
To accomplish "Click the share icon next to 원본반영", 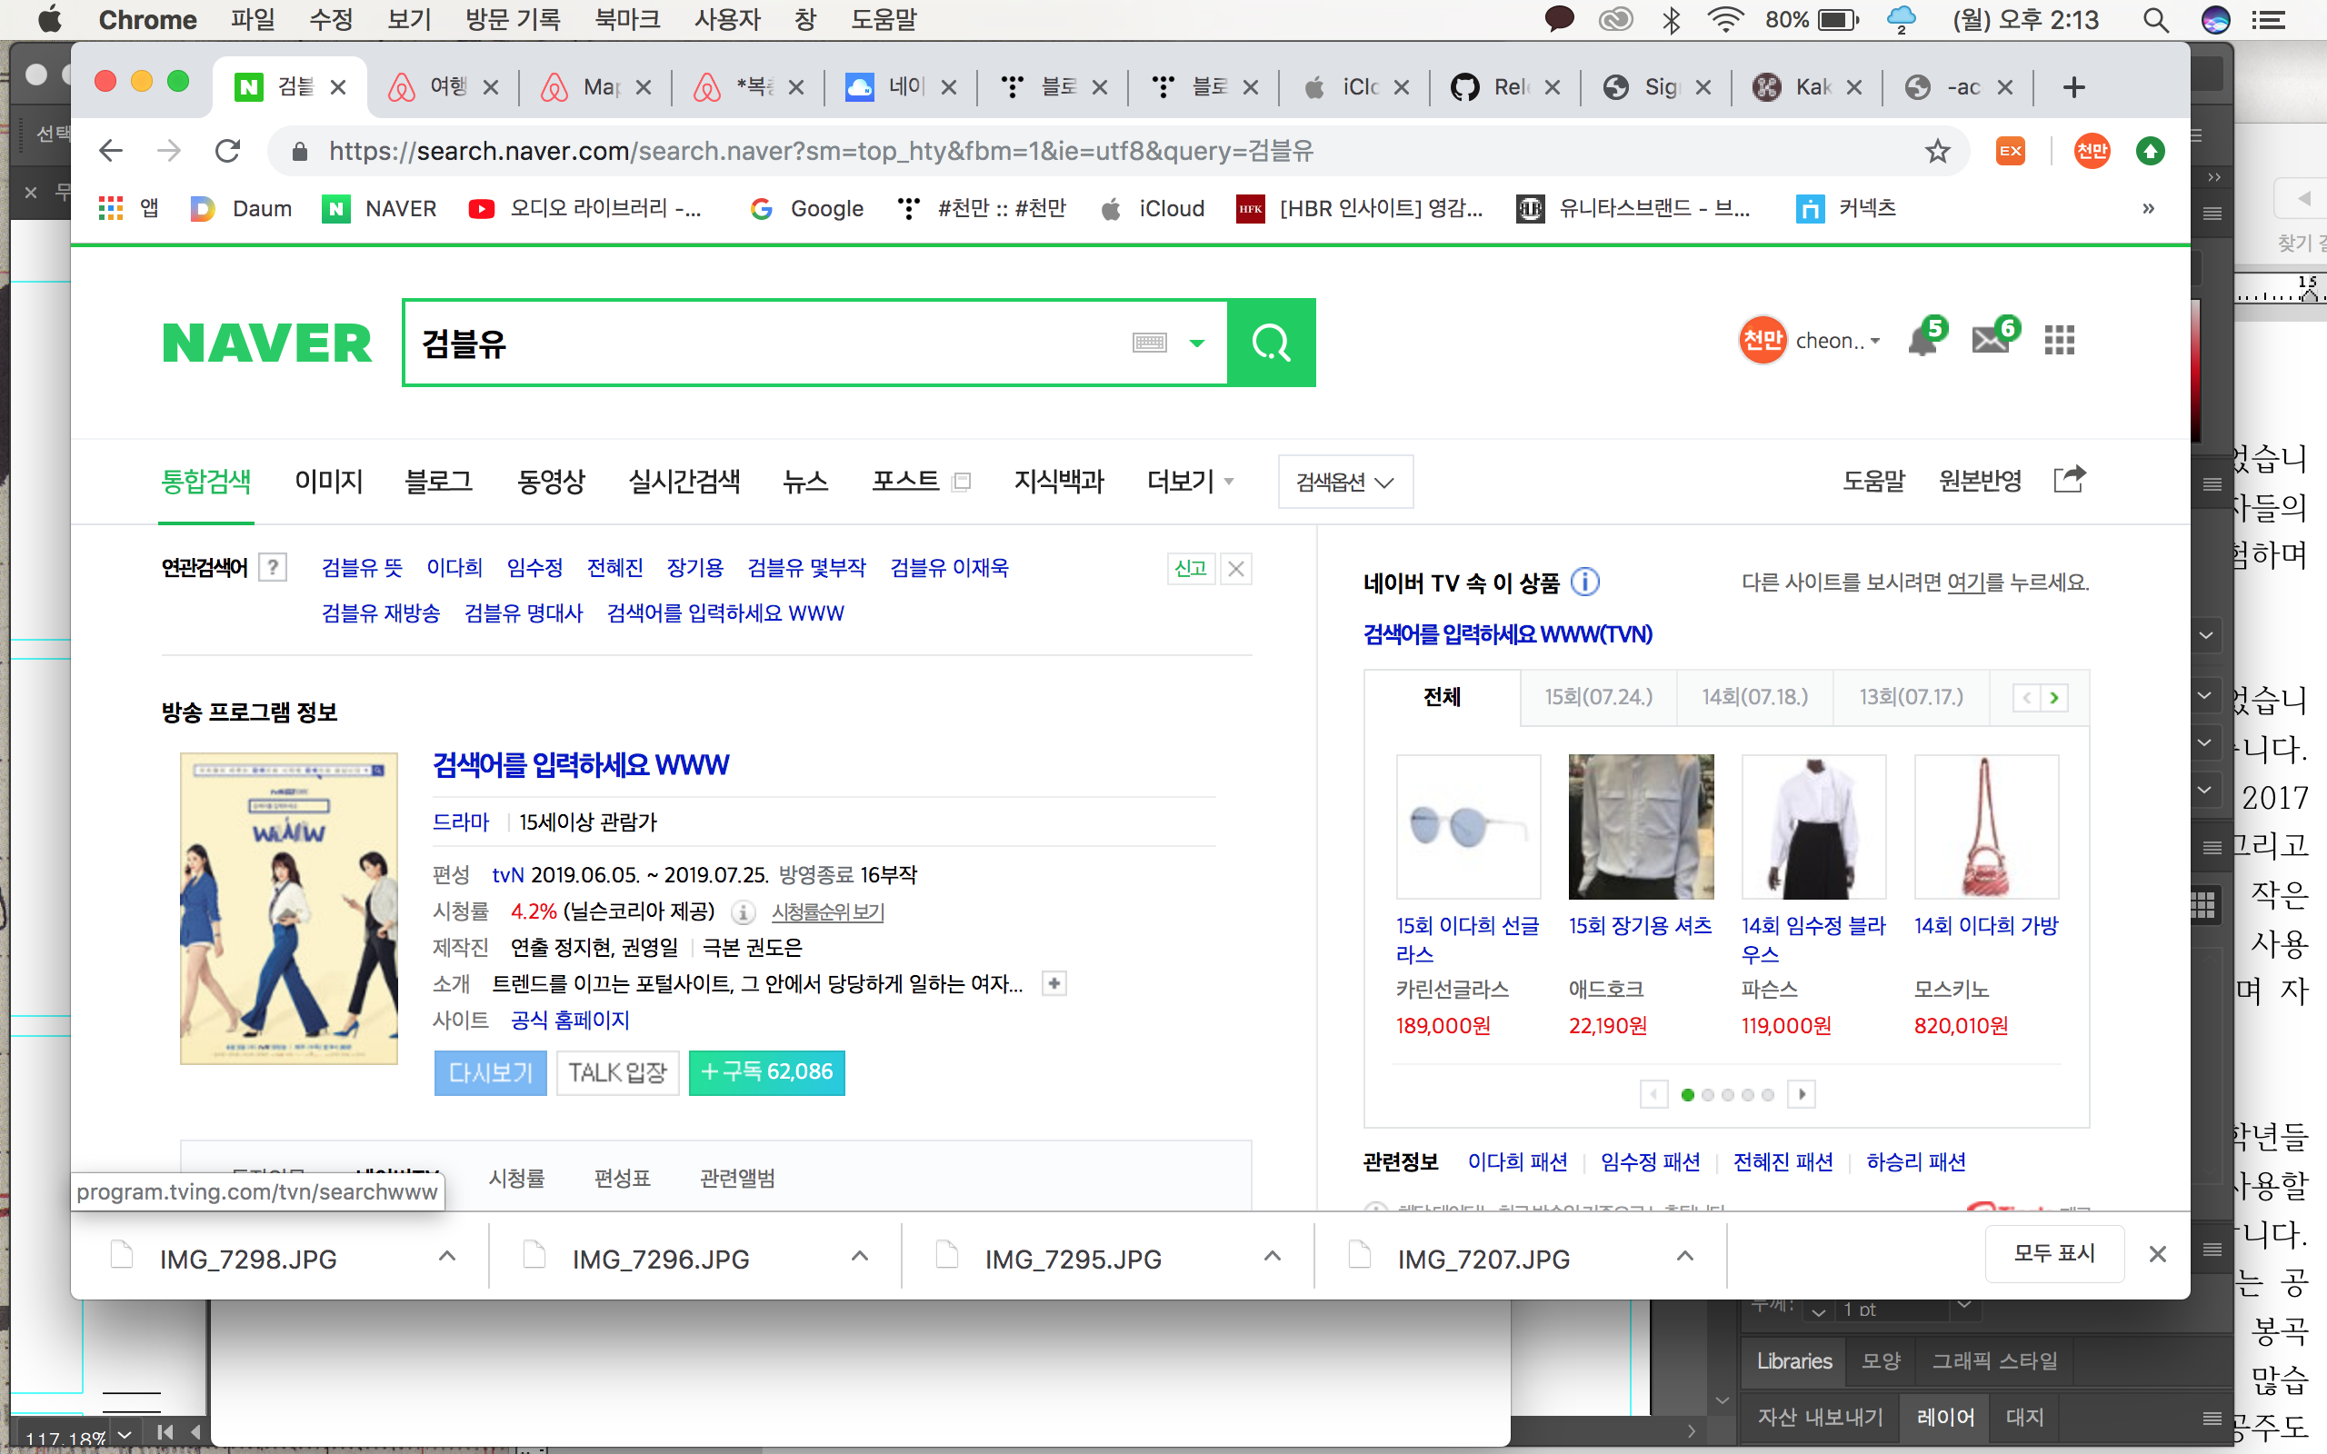I will 2068,479.
